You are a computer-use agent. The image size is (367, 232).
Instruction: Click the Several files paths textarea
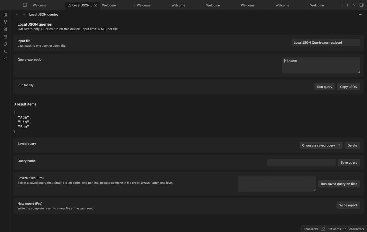(277, 184)
